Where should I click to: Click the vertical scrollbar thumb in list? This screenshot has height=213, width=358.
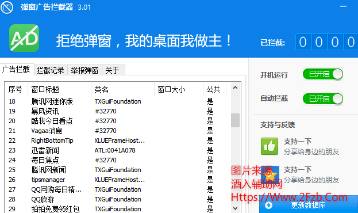click(x=235, y=120)
